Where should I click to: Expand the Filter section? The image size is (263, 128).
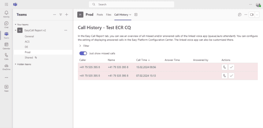coord(84,46)
